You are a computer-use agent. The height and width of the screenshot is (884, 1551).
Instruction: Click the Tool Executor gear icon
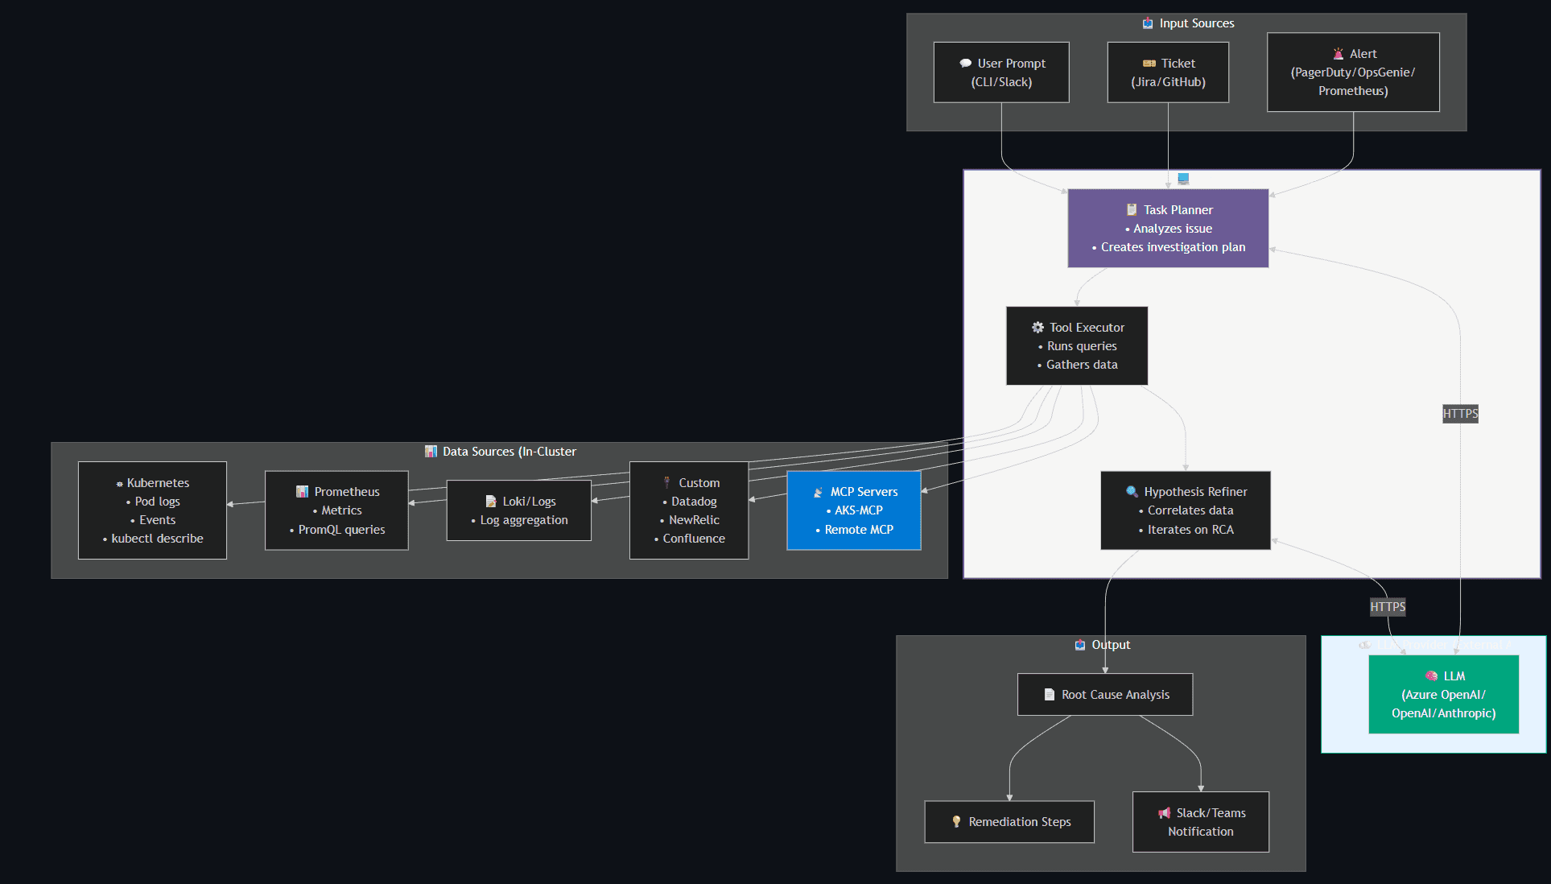point(1037,328)
